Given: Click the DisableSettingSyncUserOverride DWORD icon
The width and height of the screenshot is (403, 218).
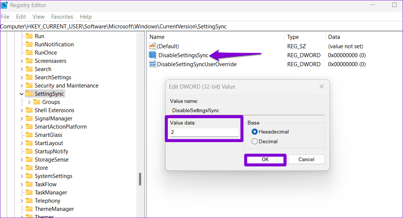Looking at the screenshot, I should click(152, 64).
